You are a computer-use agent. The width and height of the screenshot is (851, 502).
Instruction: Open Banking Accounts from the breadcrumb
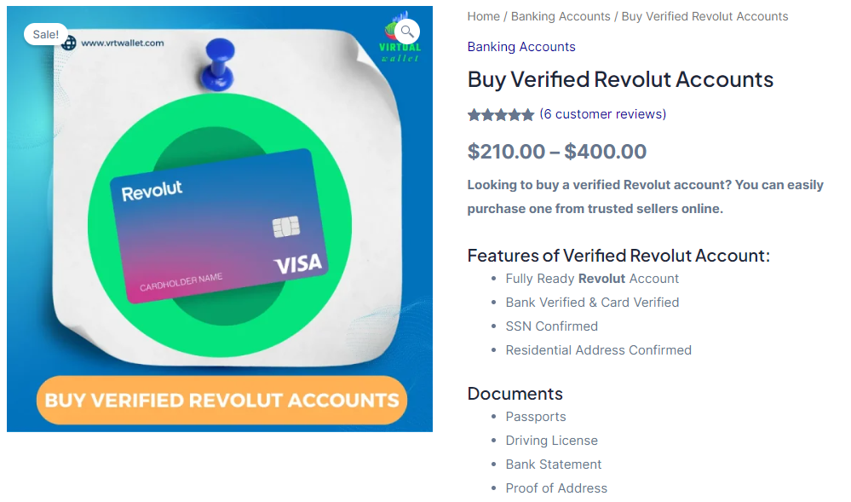[561, 15]
